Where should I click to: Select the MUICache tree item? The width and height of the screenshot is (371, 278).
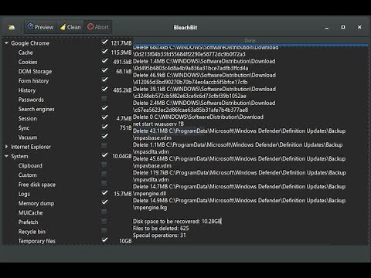tap(30, 212)
